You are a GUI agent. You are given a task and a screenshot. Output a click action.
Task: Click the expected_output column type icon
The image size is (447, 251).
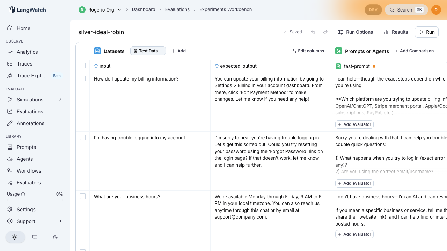point(217,66)
